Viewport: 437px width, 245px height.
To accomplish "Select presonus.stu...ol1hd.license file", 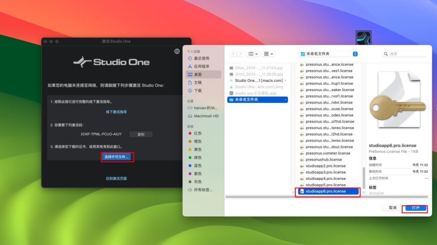I will point(328,122).
